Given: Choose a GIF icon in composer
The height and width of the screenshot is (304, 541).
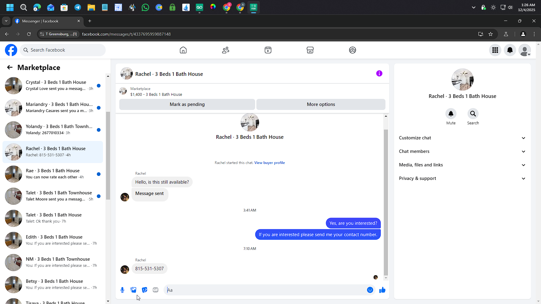Looking at the screenshot, I should pos(156,290).
